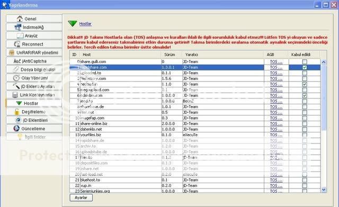Check accepted checkbox for filefactory.com
This screenshot has height=207, width=339.
[x=305, y=79]
